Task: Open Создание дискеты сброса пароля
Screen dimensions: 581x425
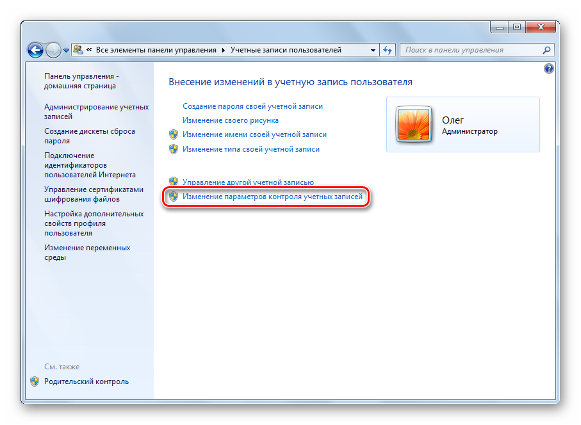Action: [90, 136]
